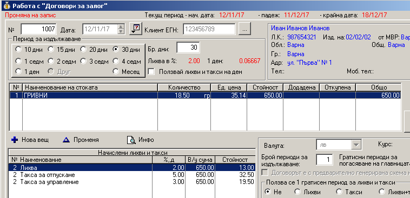Click the Количество column header
Viewport: 410px width, 198px height.
(x=184, y=87)
